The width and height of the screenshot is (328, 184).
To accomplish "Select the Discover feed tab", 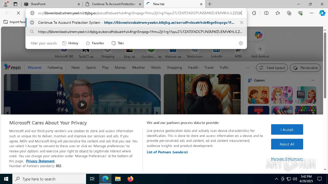I will point(35,67).
